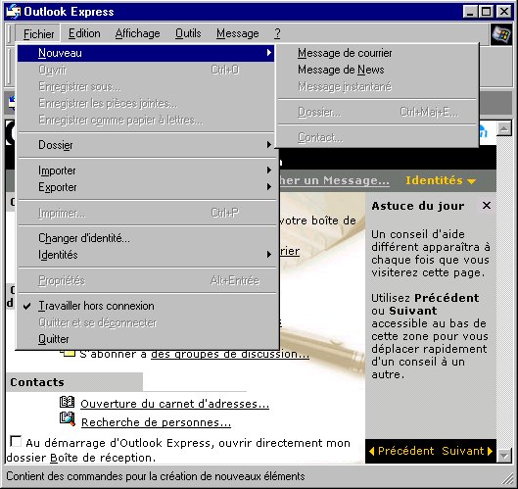Expand the Importer submenu
Screen dimensions: 518x489
point(146,171)
